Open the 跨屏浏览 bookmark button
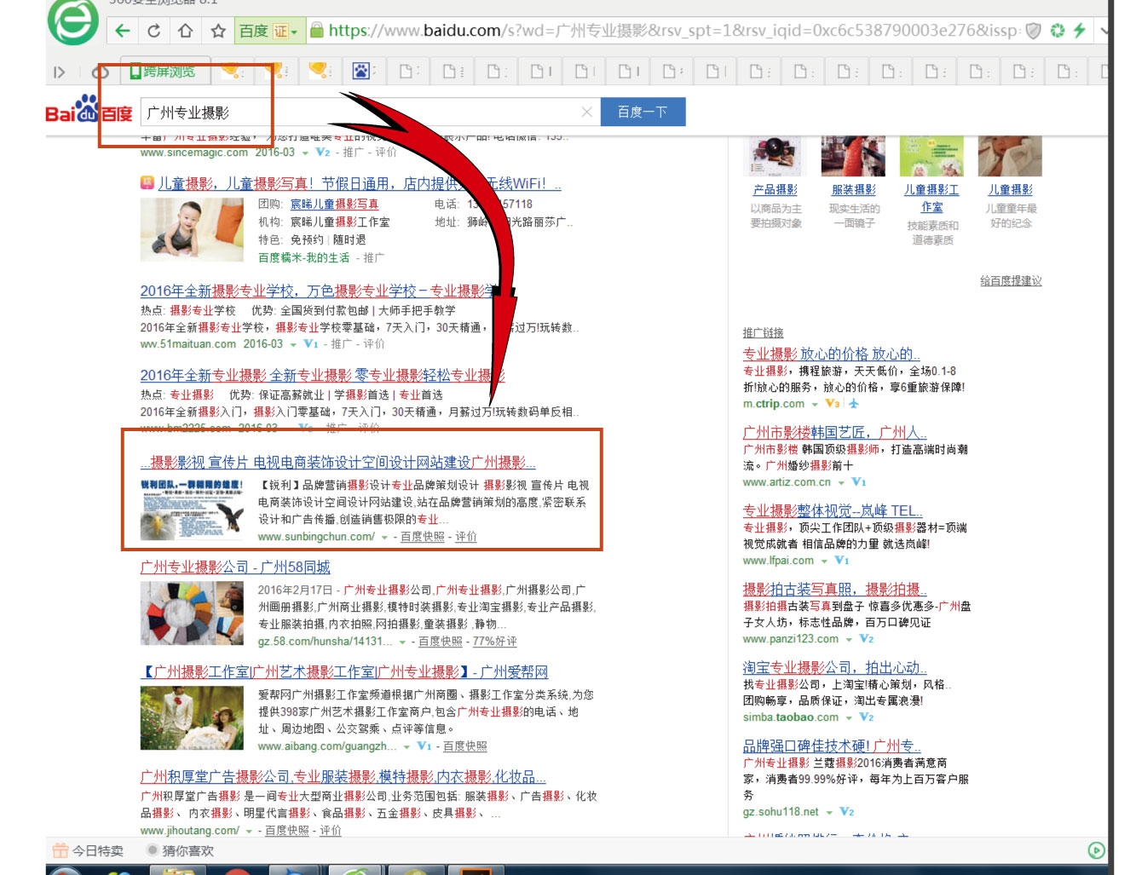 (162, 72)
